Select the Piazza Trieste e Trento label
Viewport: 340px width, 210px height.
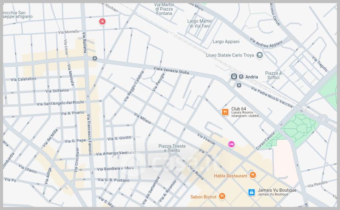pyautogui.click(x=172, y=148)
